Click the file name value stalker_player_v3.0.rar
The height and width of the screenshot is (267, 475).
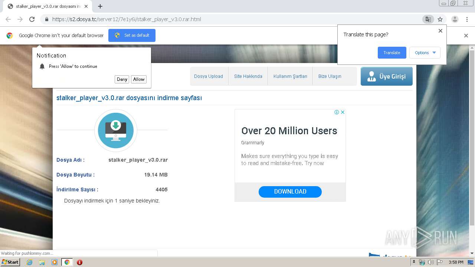[x=138, y=160]
